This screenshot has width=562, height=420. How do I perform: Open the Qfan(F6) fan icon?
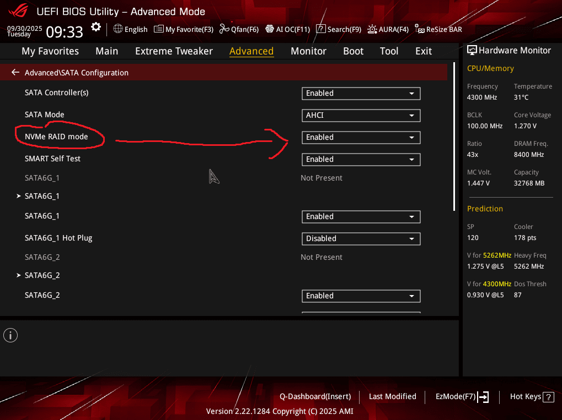224,29
